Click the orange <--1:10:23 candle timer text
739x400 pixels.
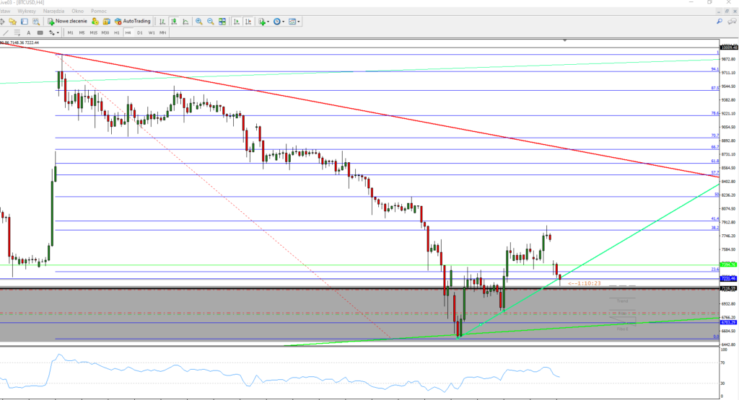point(585,283)
